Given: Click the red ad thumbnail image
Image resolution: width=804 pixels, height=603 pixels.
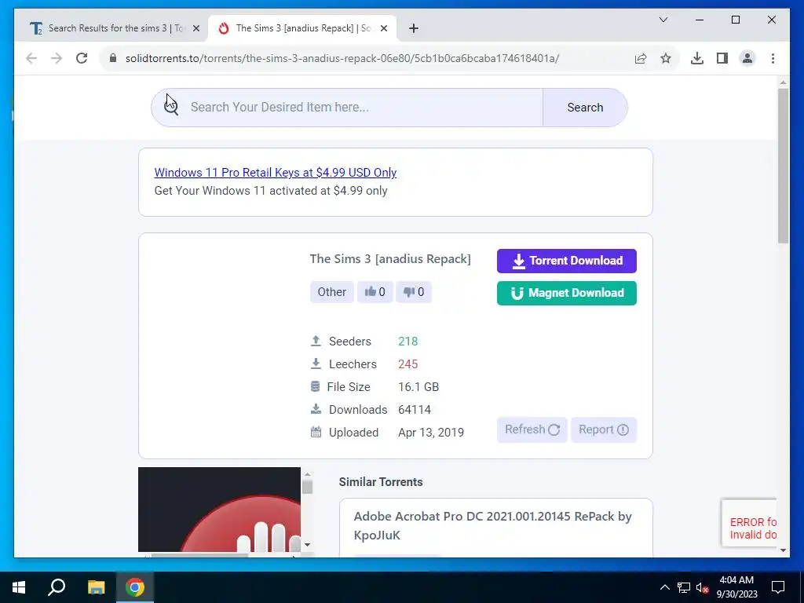Looking at the screenshot, I should (220, 509).
